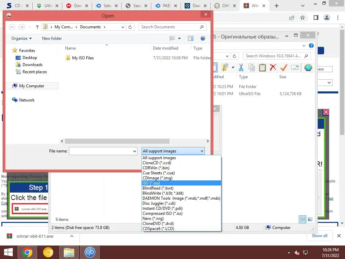Screen dimensions: 345x259
Task: Open the view options arrow
Action: pyautogui.click(x=179, y=38)
